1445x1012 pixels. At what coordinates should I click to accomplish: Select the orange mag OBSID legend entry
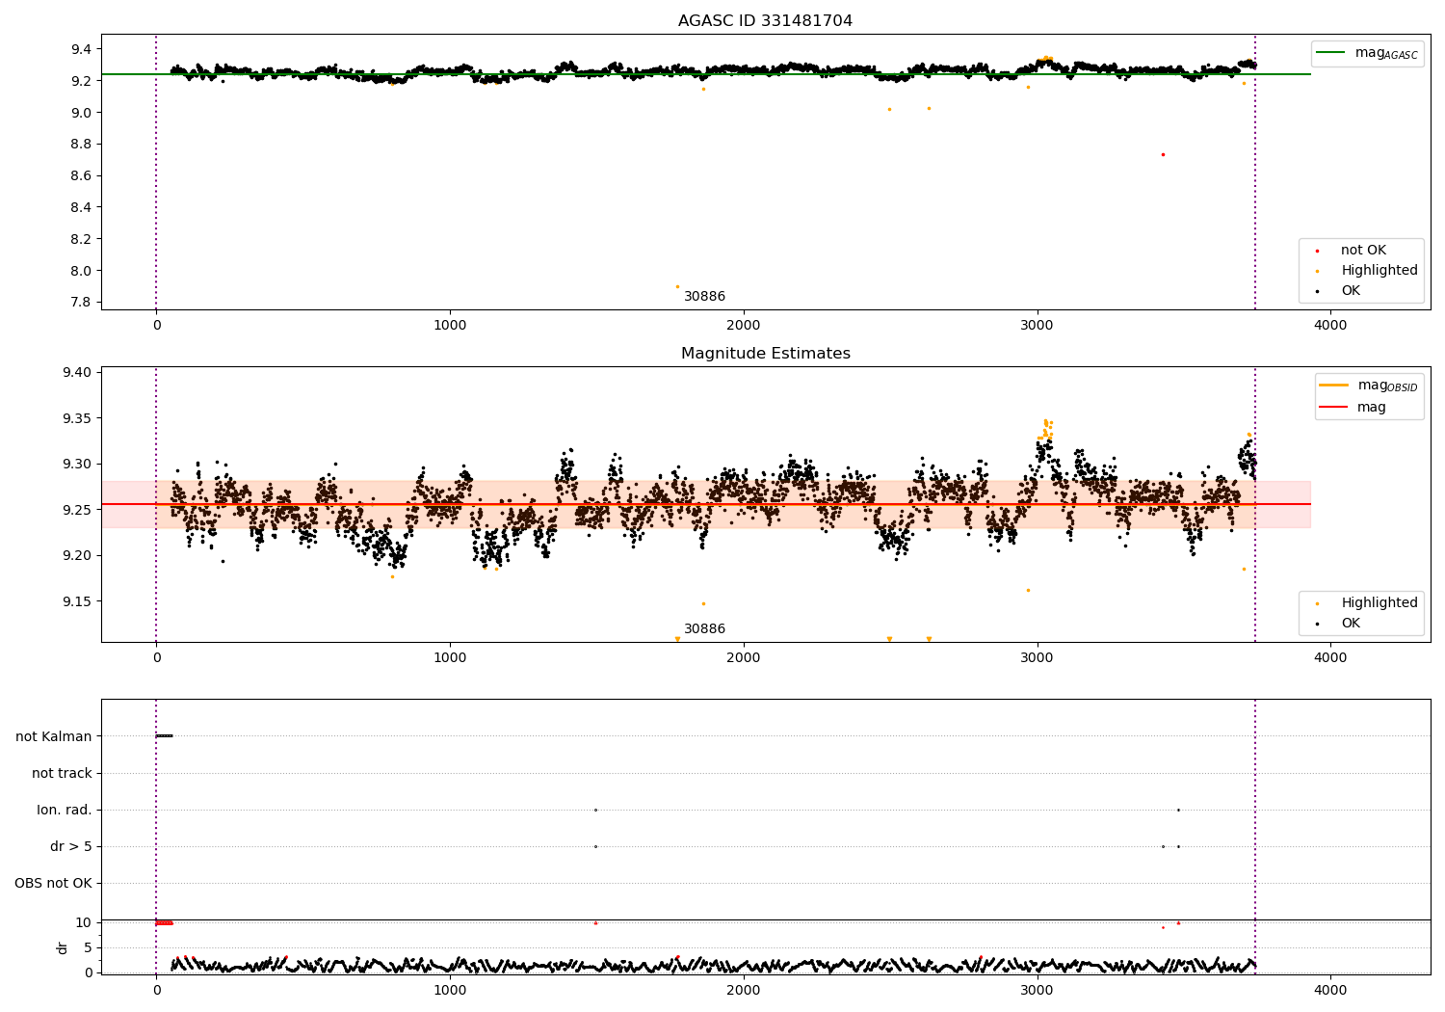point(1369,386)
